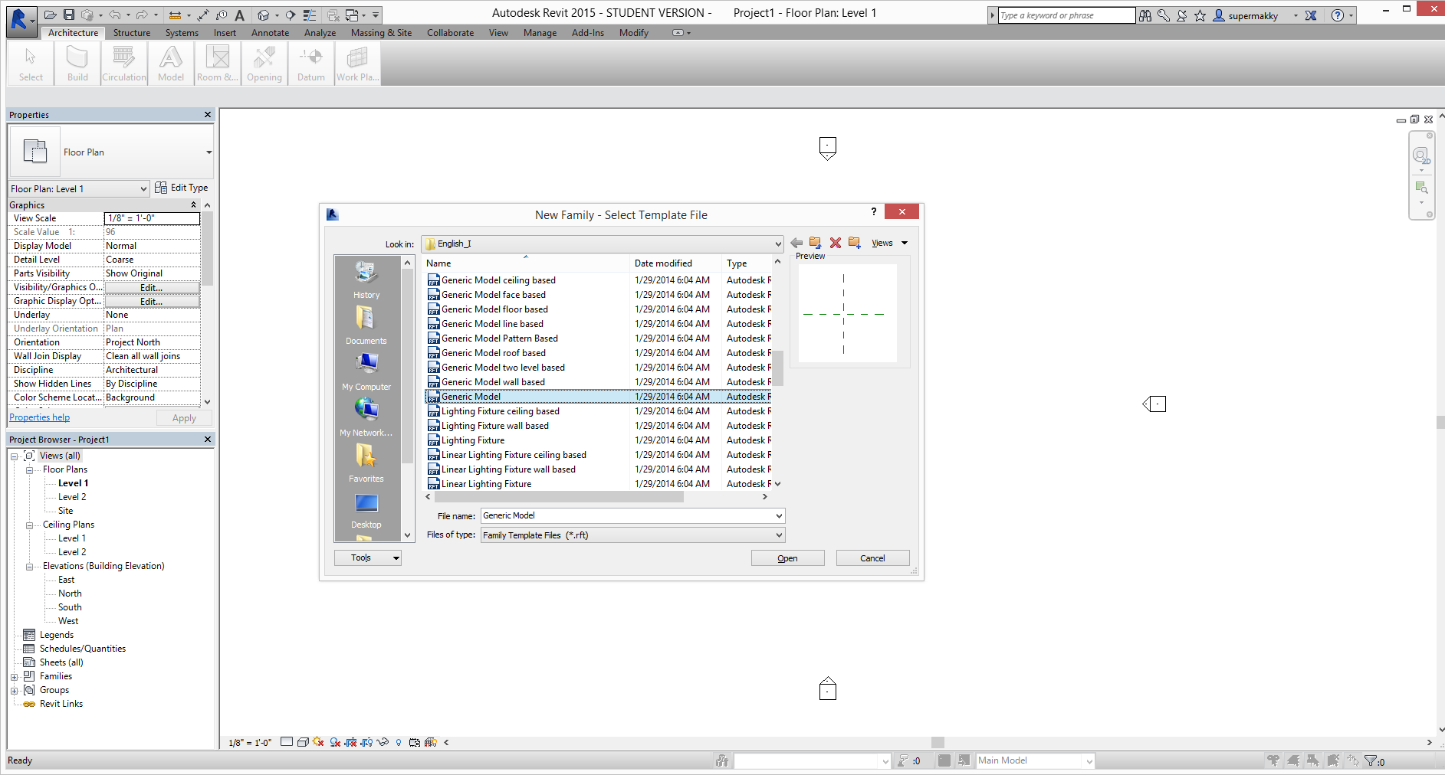This screenshot has height=775, width=1445.
Task: Select Favorites in the dialog places bar
Action: [366, 463]
